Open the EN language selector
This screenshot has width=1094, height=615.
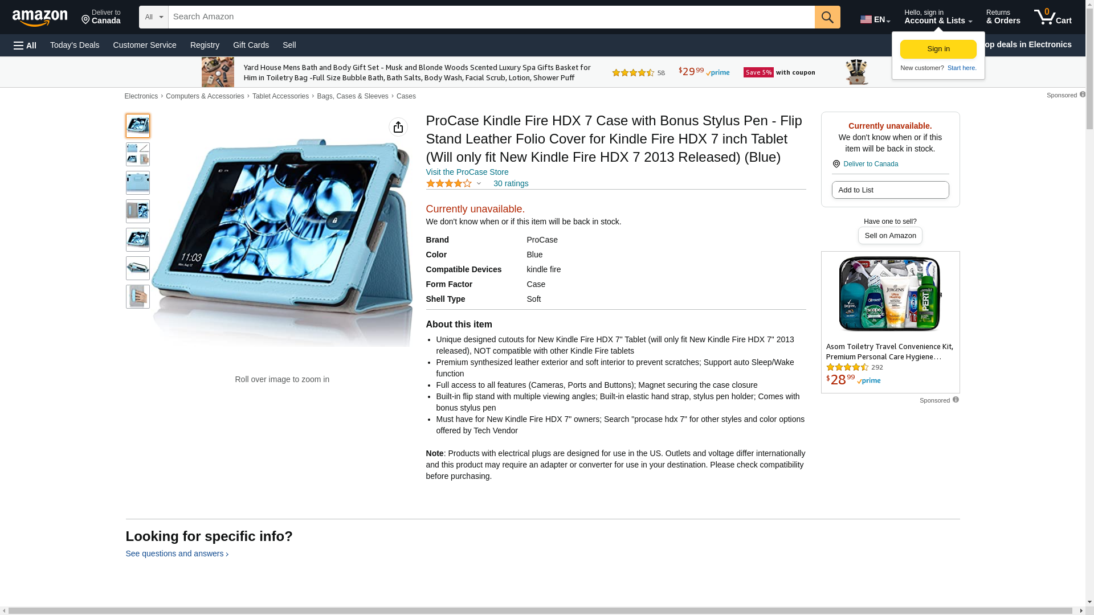[x=875, y=19]
